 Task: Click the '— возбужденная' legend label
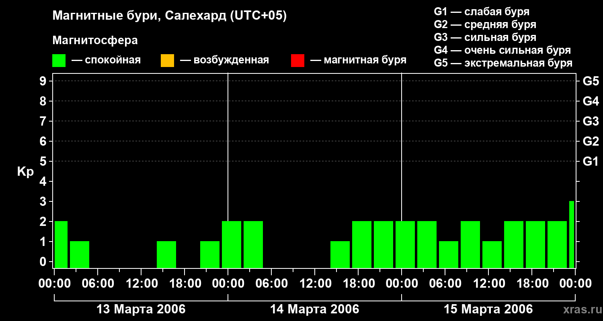pos(224,61)
